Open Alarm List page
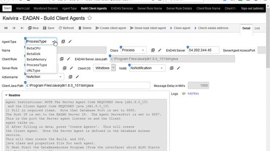The width and height of the screenshot is (270, 151). (x=23, y=8)
